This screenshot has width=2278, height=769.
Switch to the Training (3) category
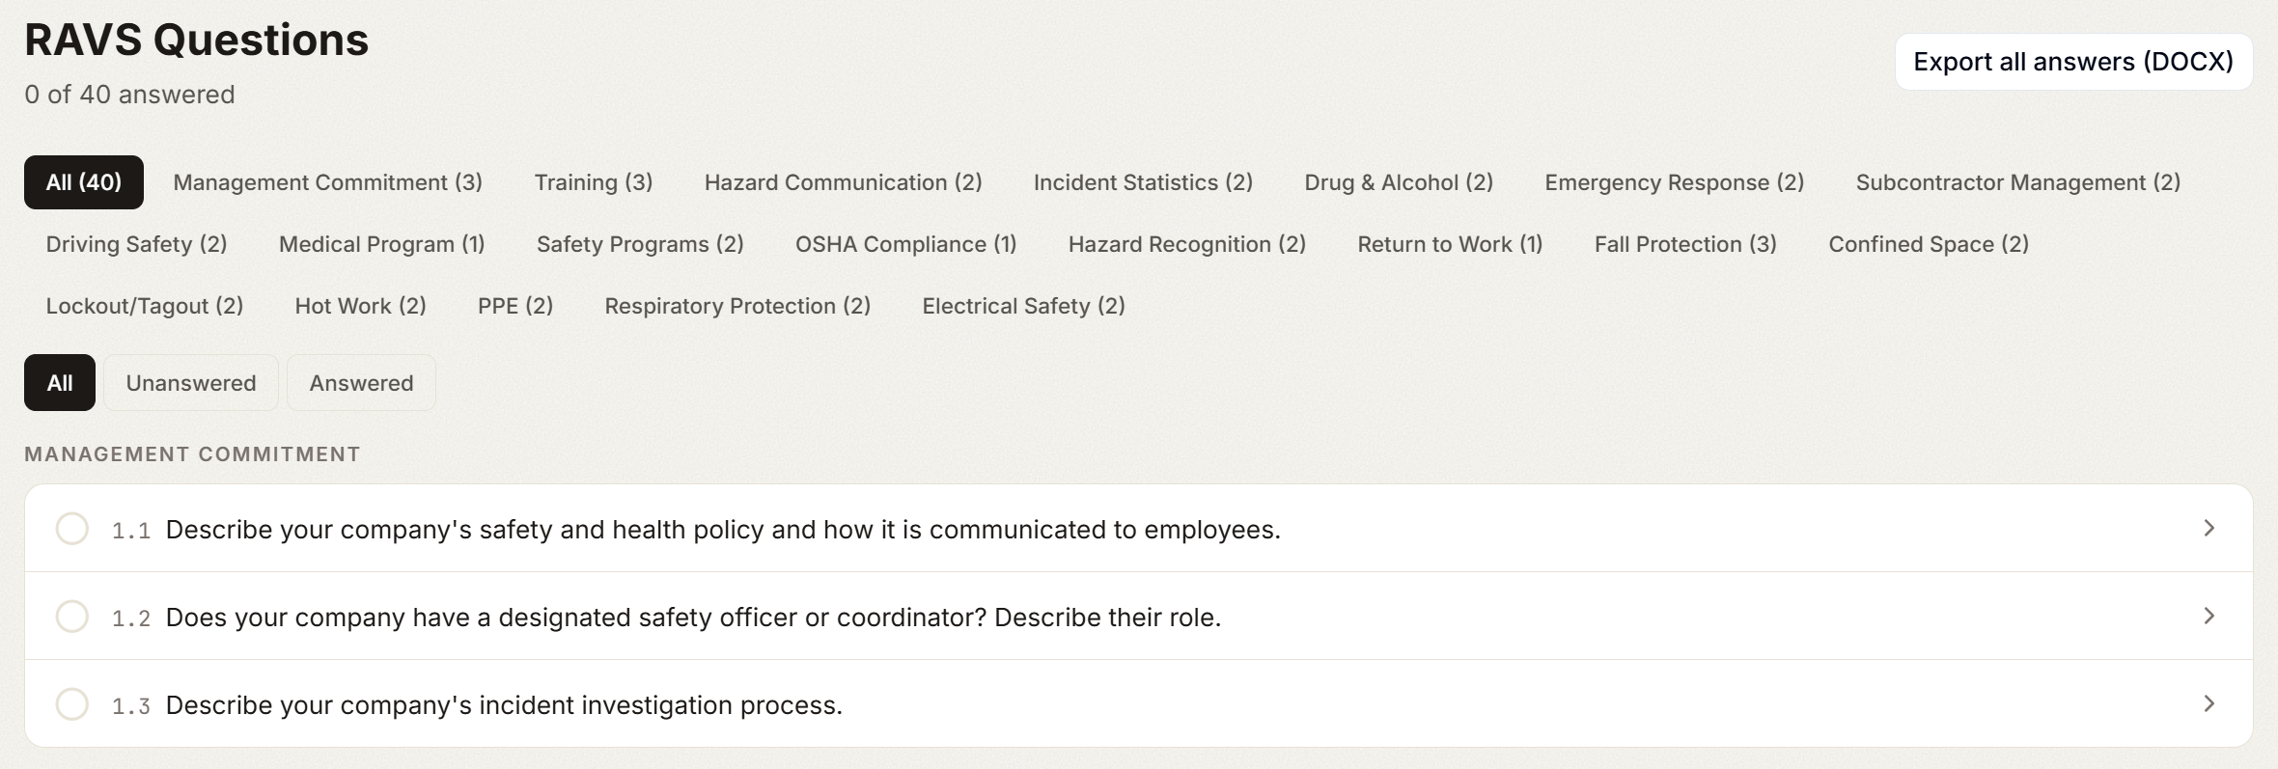coord(594,182)
